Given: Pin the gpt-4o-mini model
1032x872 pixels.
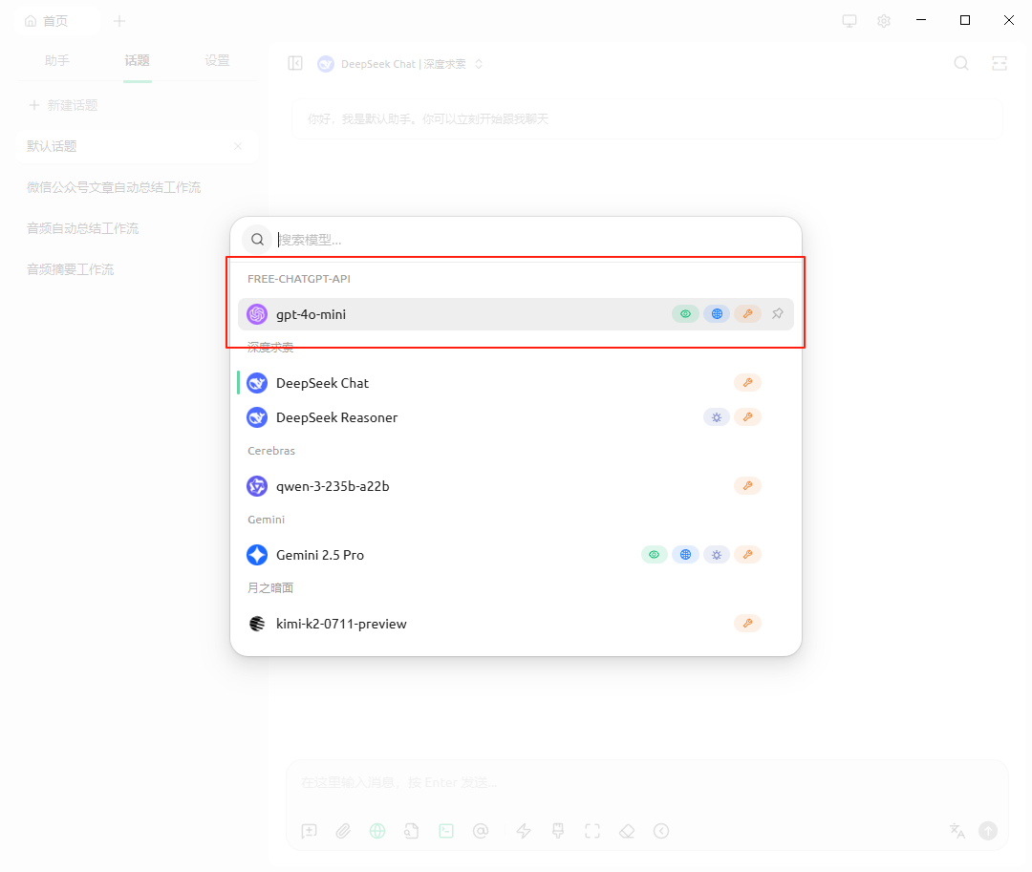Looking at the screenshot, I should click(x=777, y=313).
